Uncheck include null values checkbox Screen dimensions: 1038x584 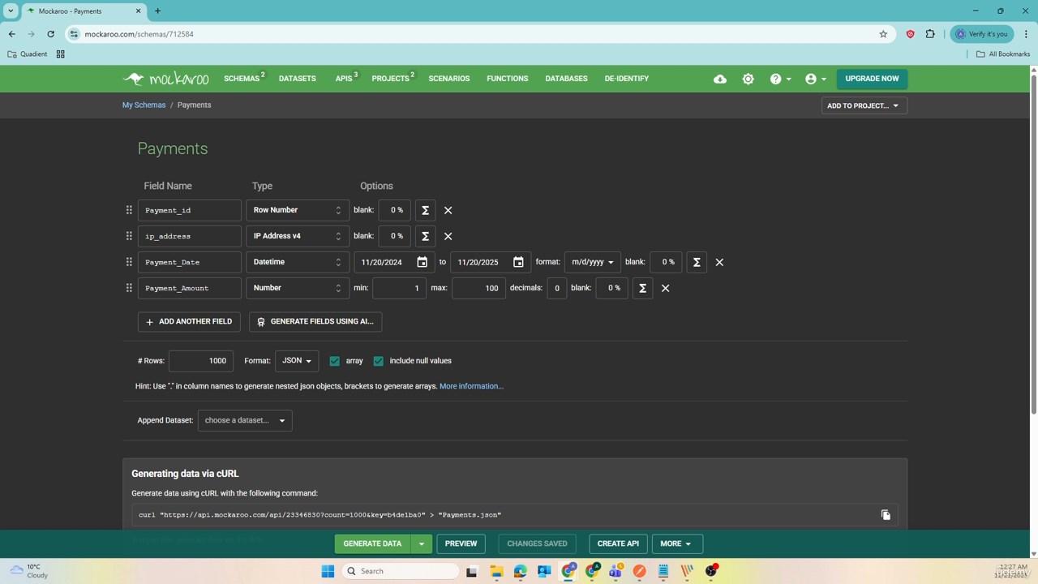pyautogui.click(x=379, y=361)
